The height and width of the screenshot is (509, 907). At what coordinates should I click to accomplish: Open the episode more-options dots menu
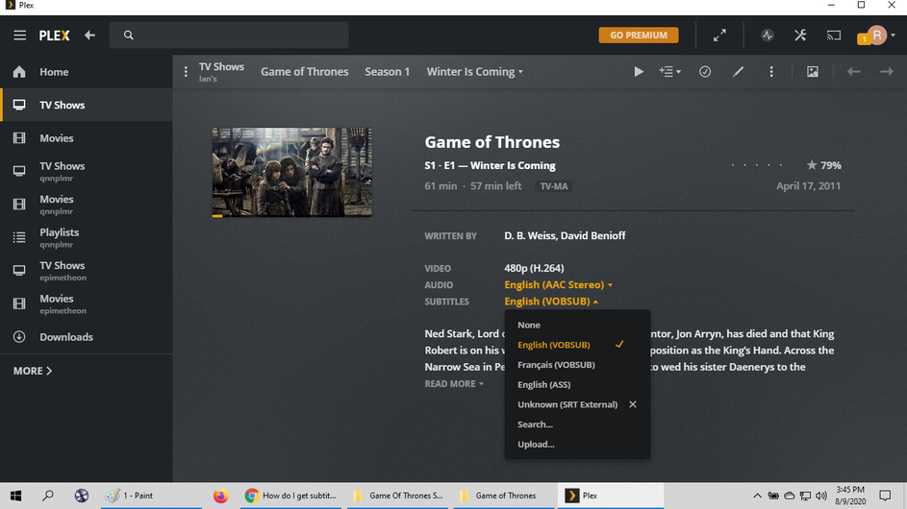click(771, 72)
